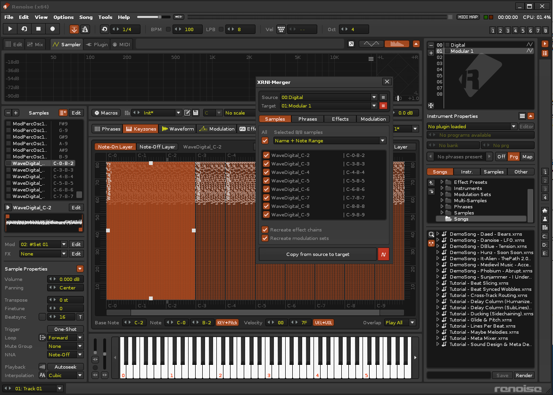The width and height of the screenshot is (553, 395).
Task: Click the Volume 0.000 dB value field
Action: tap(66, 279)
